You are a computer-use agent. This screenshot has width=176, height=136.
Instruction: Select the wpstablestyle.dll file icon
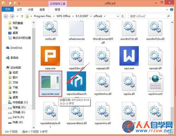point(50,111)
